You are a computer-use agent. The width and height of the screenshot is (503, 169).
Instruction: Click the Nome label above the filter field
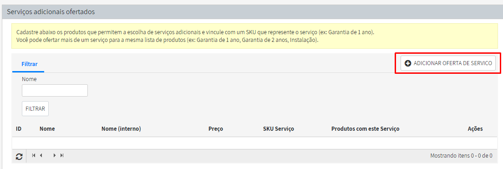(29, 79)
